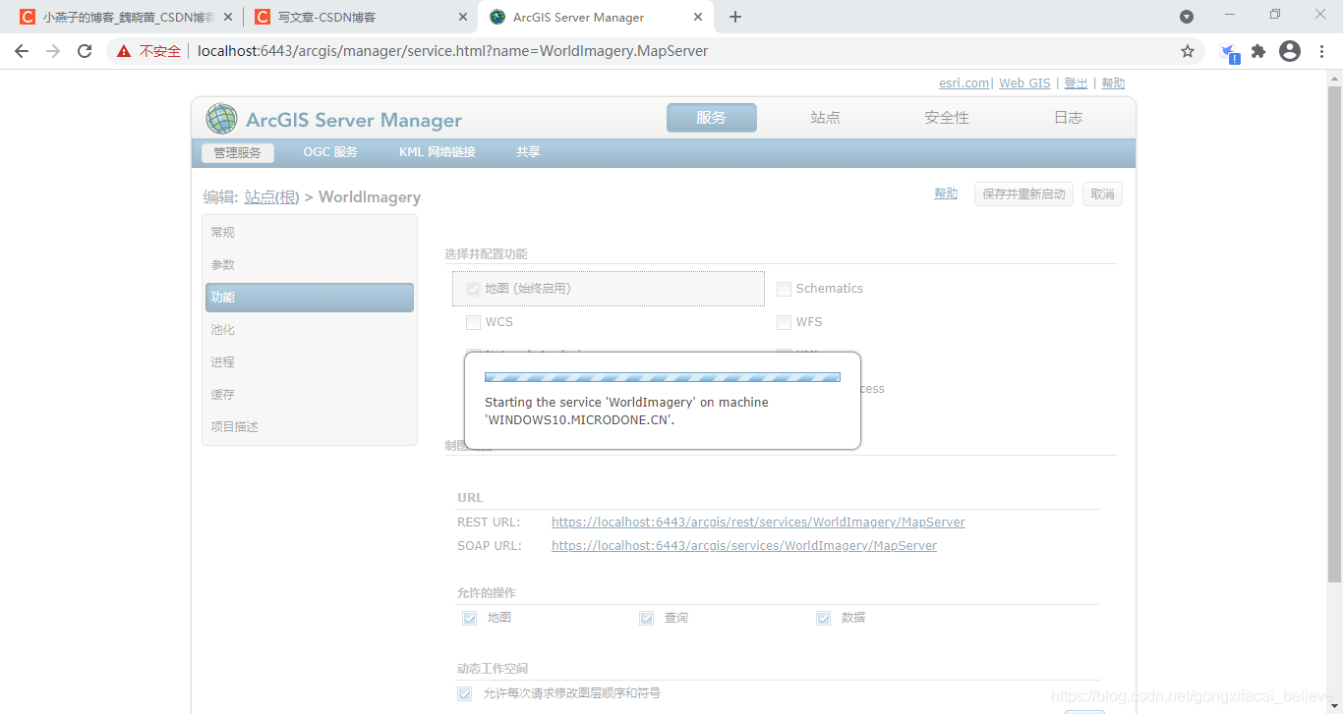Image resolution: width=1343 pixels, height=714 pixels.
Task: Click the browser address bar URL
Action: 452,51
